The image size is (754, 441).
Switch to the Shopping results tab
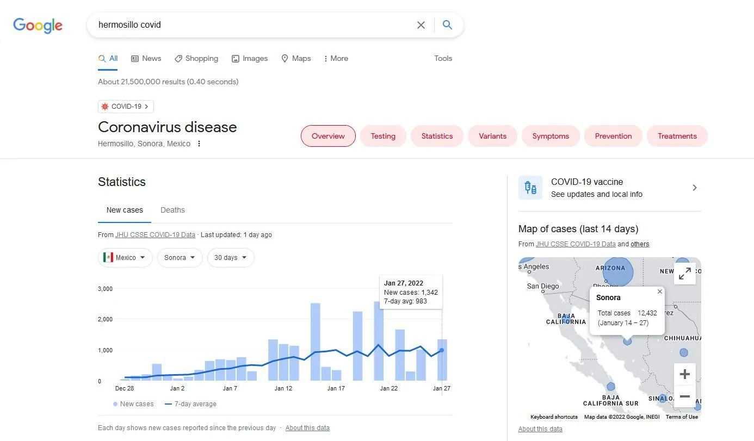point(196,58)
